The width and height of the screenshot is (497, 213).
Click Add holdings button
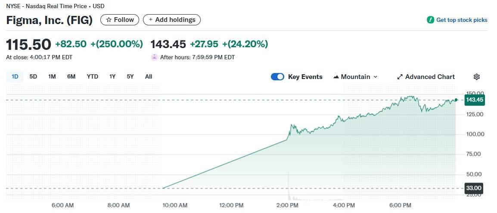(171, 20)
